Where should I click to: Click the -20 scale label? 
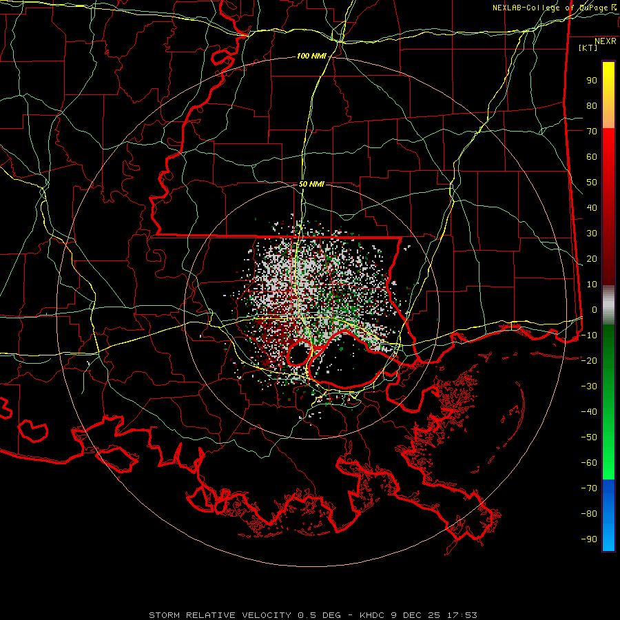coord(589,361)
